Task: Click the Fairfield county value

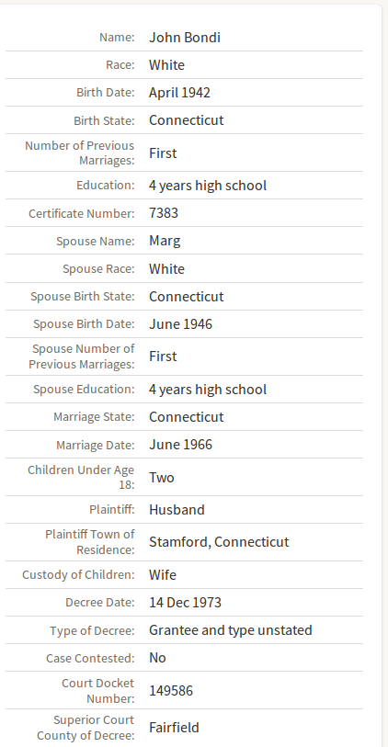Action: 174,728
